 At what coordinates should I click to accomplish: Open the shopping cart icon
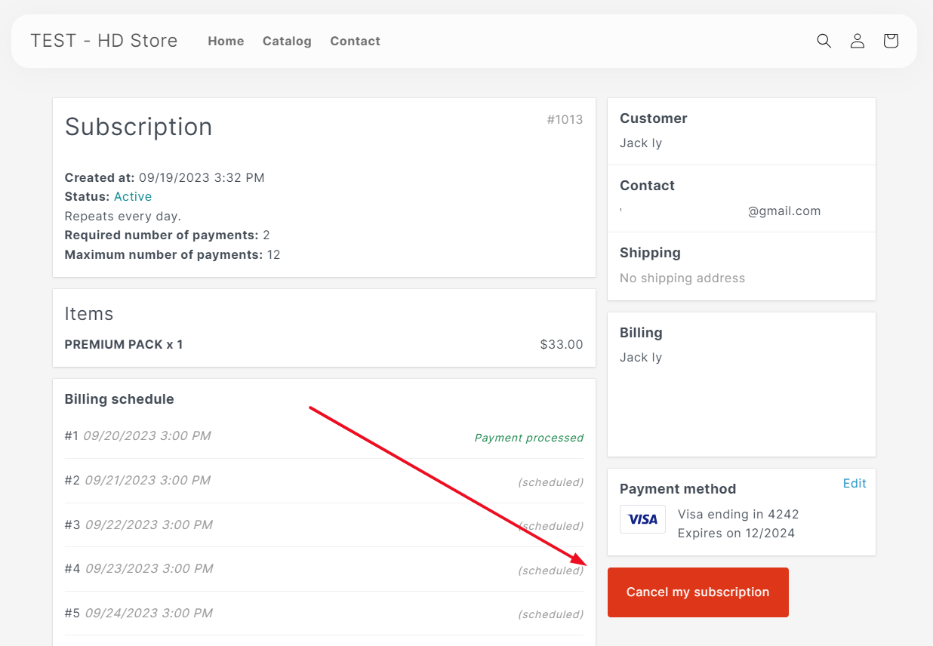tap(891, 41)
